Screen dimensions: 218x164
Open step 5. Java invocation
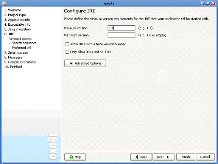click(17, 29)
